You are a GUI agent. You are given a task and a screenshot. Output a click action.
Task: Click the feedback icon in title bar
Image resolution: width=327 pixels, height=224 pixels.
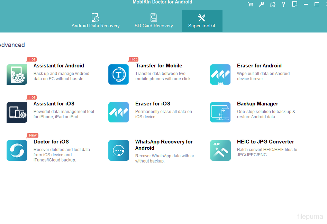[294, 4]
